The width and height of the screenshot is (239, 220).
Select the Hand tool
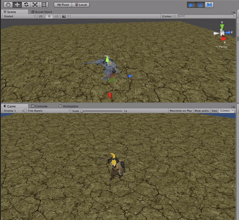8,4
